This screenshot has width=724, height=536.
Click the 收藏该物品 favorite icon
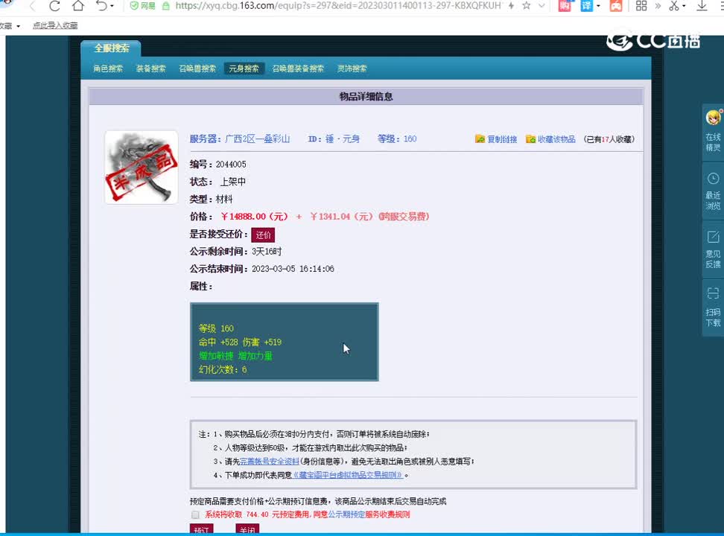(530, 139)
